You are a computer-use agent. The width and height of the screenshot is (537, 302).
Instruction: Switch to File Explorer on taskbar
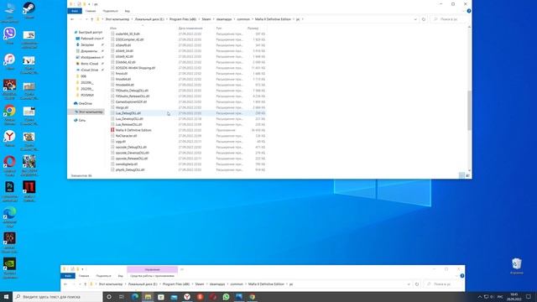[x=148, y=297]
